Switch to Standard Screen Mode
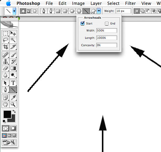 tap(4, 135)
